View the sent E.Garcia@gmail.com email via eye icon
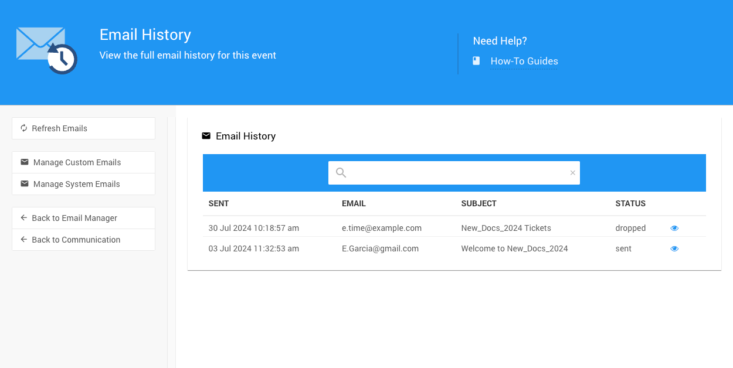Viewport: 733px width, 368px height. tap(674, 248)
